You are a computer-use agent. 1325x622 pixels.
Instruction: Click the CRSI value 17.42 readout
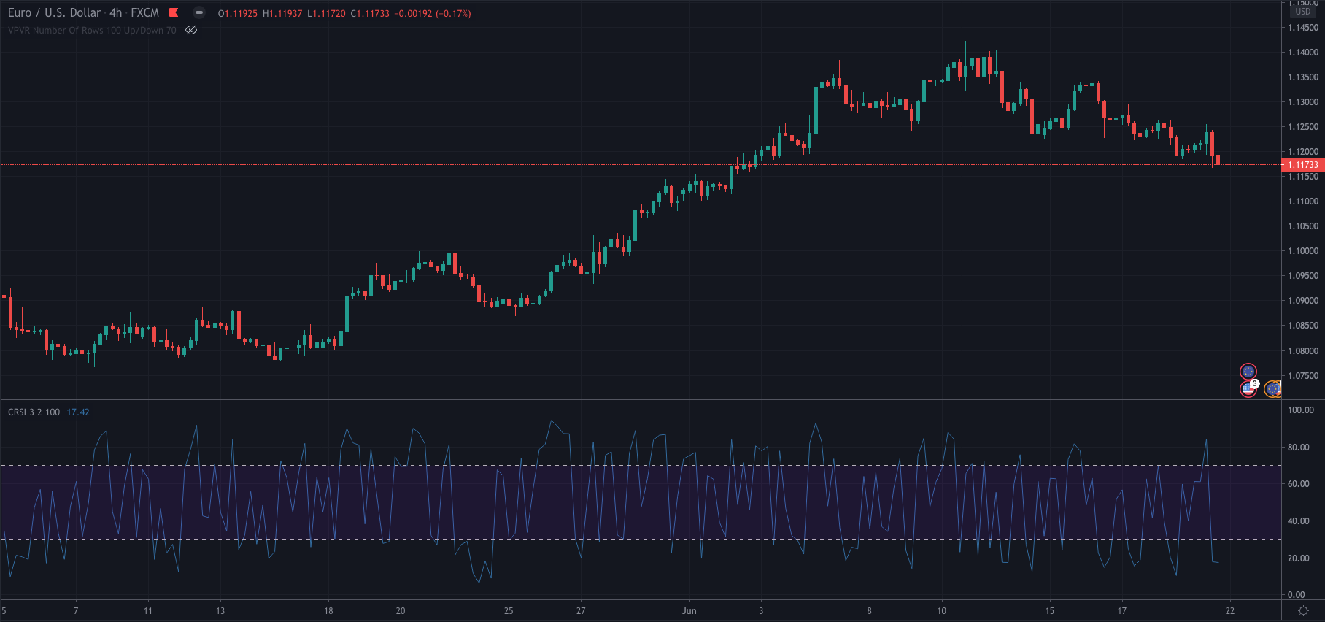(x=78, y=412)
